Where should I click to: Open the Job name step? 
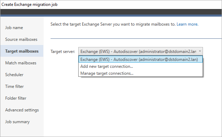(14, 28)
